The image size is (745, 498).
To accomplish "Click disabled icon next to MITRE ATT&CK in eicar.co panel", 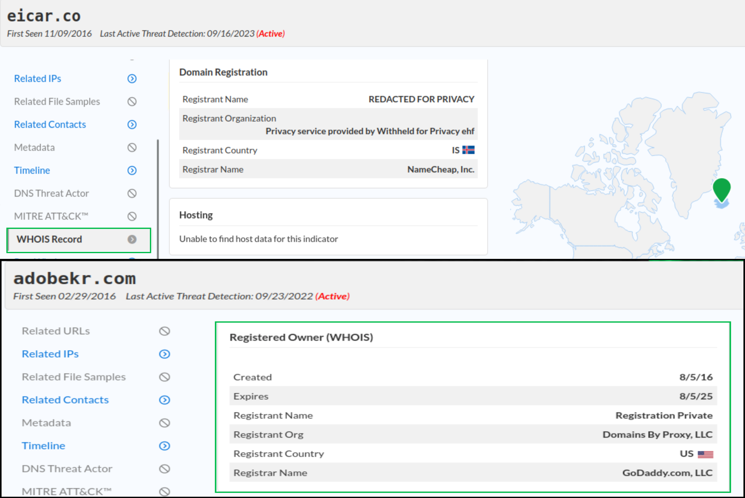I will [132, 216].
